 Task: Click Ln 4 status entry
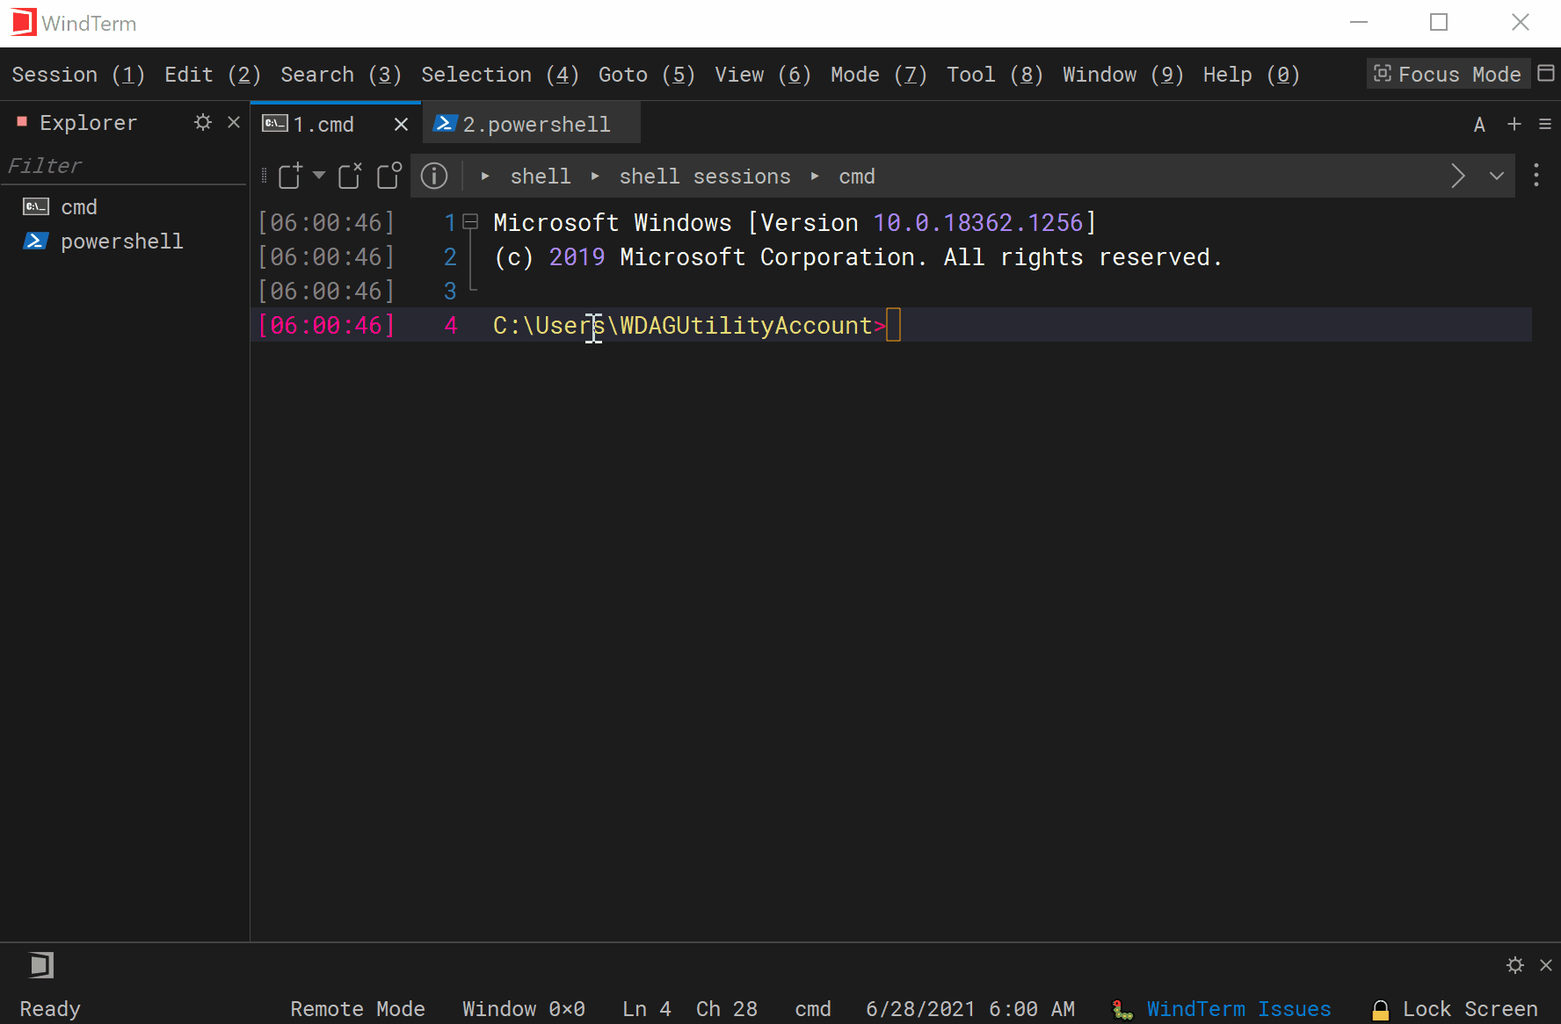click(x=647, y=1009)
